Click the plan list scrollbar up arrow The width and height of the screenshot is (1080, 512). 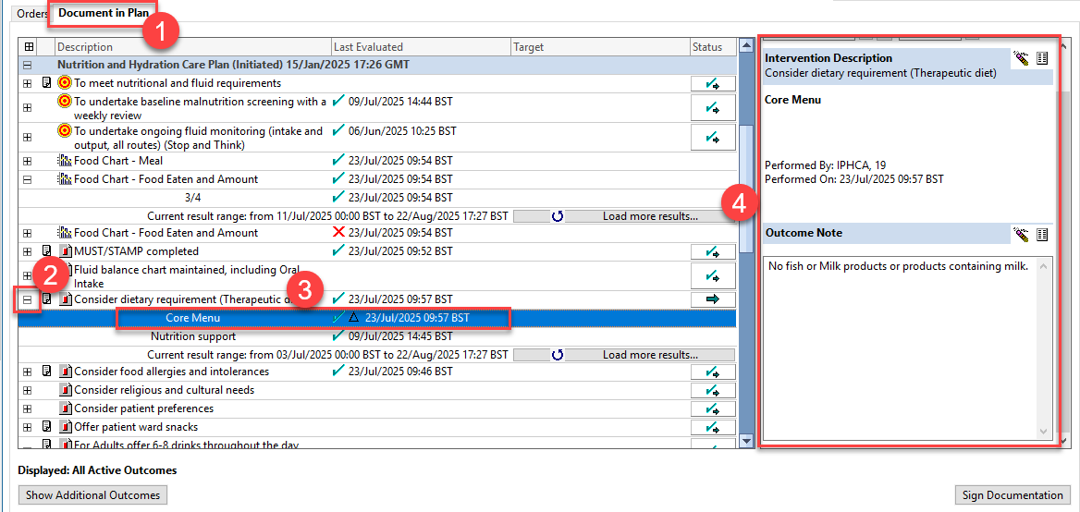pos(746,46)
